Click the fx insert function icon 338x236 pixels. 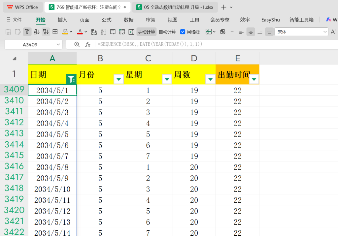point(87,44)
